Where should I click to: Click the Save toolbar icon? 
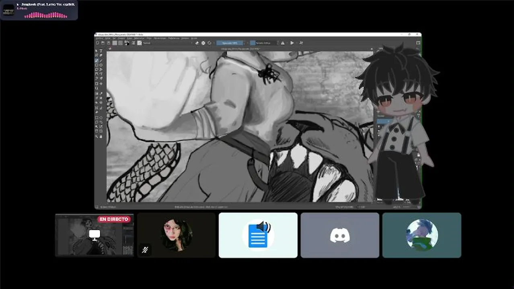(x=109, y=43)
